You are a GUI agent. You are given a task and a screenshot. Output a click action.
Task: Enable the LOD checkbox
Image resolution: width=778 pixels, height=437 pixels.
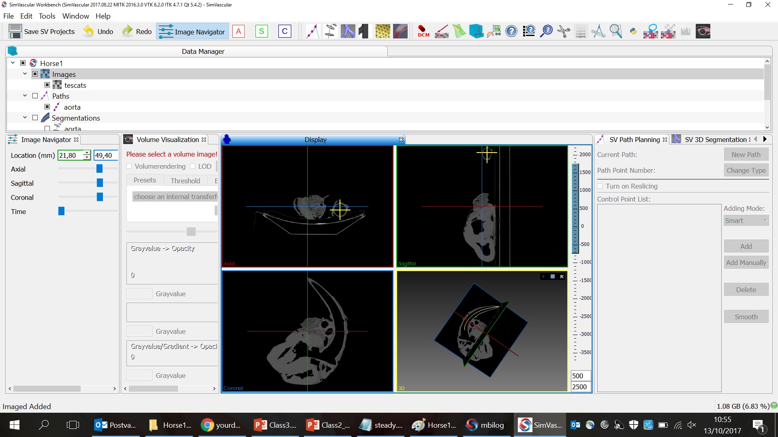pyautogui.click(x=193, y=166)
